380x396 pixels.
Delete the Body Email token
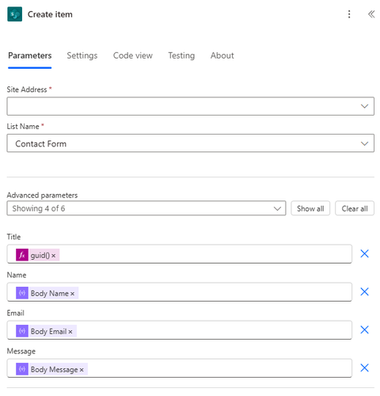[x=70, y=332]
